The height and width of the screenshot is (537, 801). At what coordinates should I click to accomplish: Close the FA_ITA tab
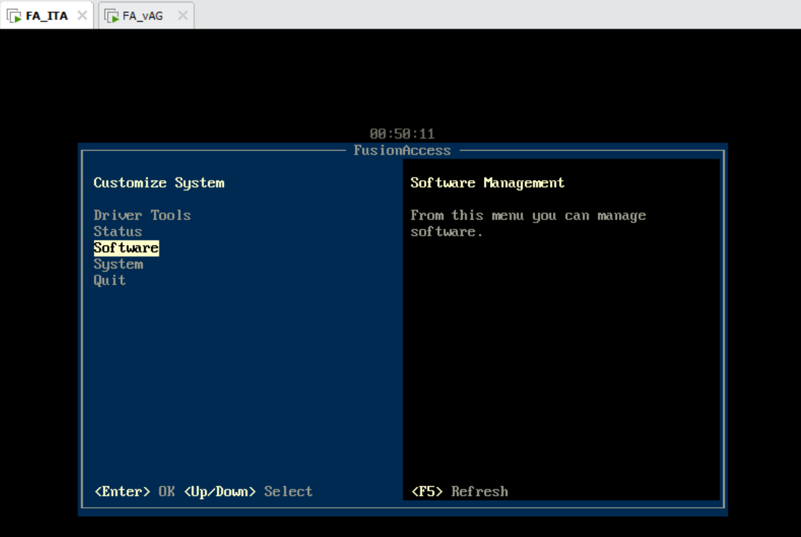(82, 16)
